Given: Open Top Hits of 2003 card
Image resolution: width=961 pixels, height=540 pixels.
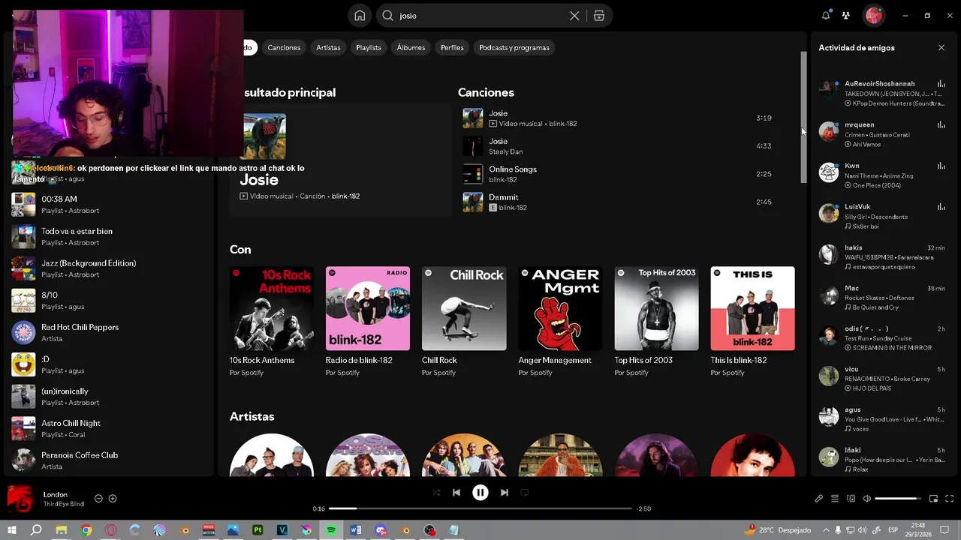Looking at the screenshot, I should 656,322.
